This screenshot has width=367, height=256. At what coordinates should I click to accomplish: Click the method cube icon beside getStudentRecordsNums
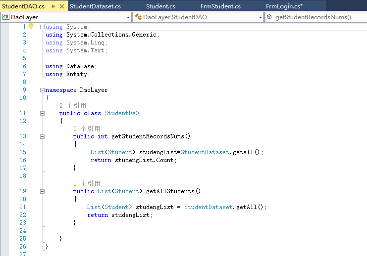click(x=269, y=17)
